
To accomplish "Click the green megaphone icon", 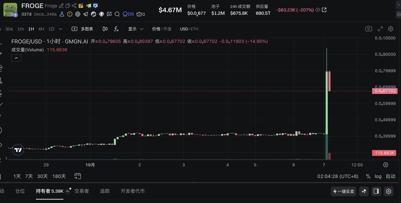I will pyautogui.click(x=89, y=6).
